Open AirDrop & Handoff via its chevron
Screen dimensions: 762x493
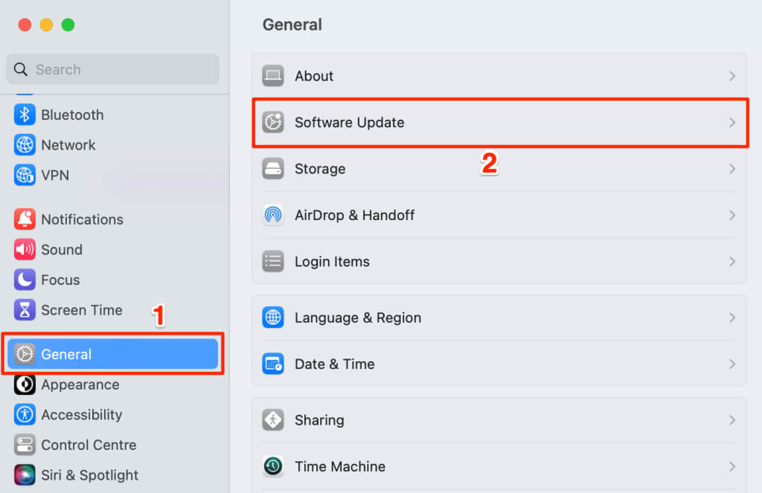[732, 215]
